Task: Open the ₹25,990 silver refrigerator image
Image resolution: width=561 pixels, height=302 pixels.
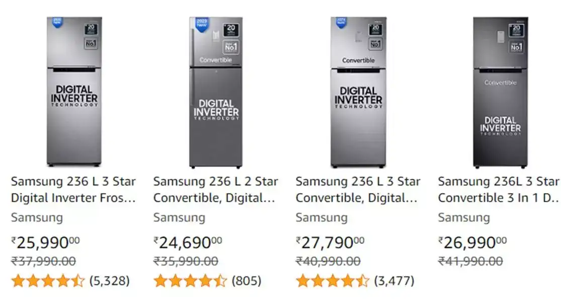Action: tap(74, 92)
